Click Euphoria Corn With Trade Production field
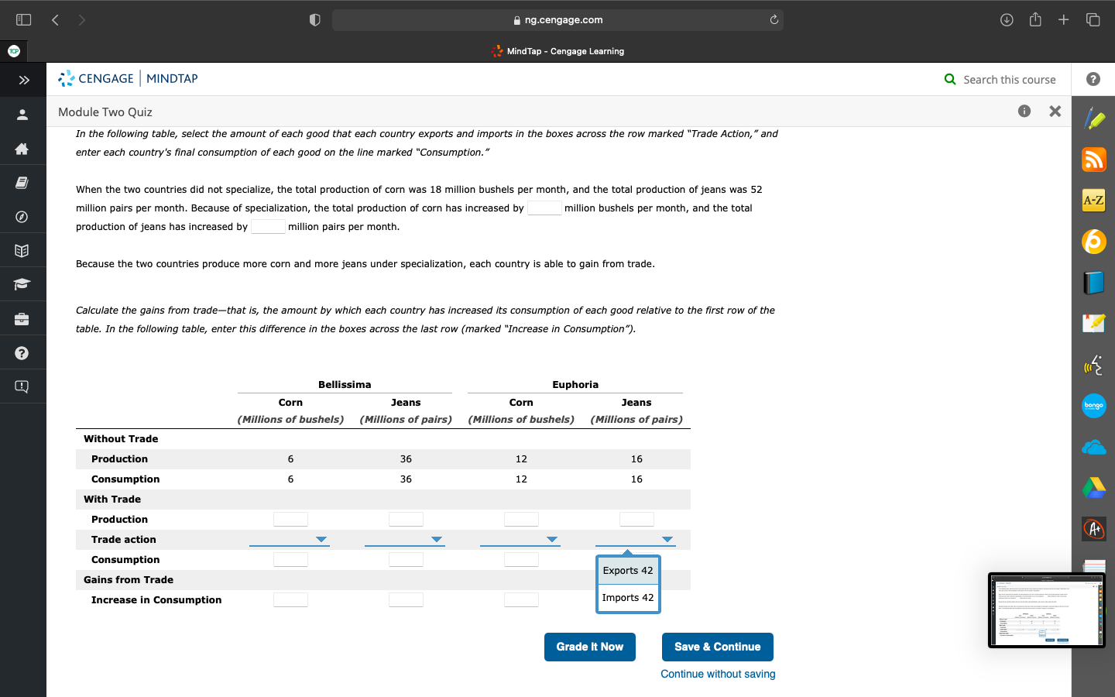 [521, 519]
